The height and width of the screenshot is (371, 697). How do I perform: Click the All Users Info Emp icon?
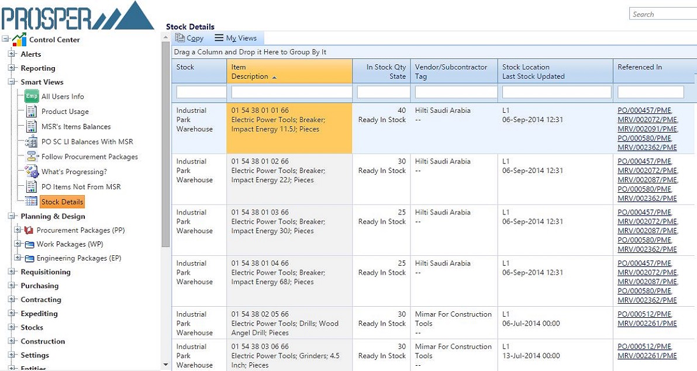32,96
